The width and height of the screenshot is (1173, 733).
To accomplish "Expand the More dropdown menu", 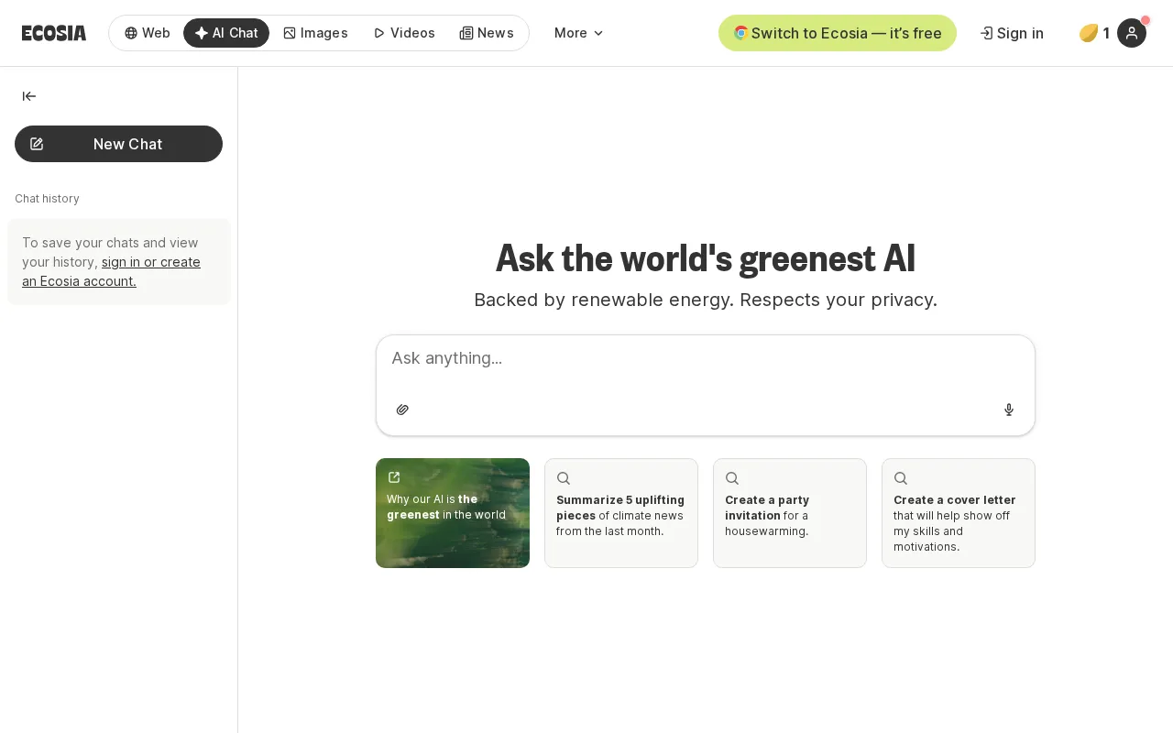I will tap(578, 33).
